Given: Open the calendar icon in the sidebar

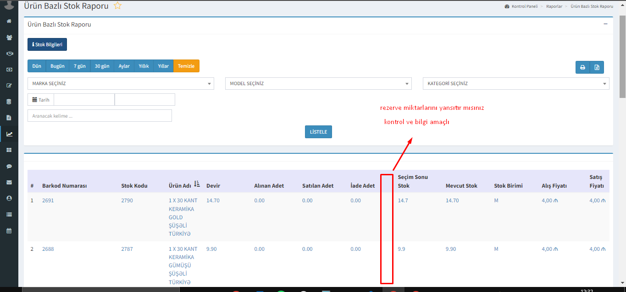Looking at the screenshot, I should click(9, 231).
